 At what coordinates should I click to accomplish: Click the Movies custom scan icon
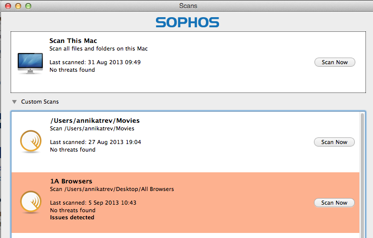(x=30, y=141)
